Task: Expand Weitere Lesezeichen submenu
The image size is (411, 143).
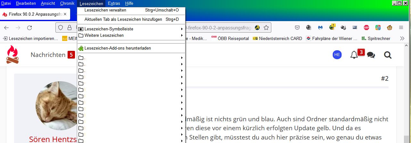Action: pyautogui.click(x=131, y=36)
